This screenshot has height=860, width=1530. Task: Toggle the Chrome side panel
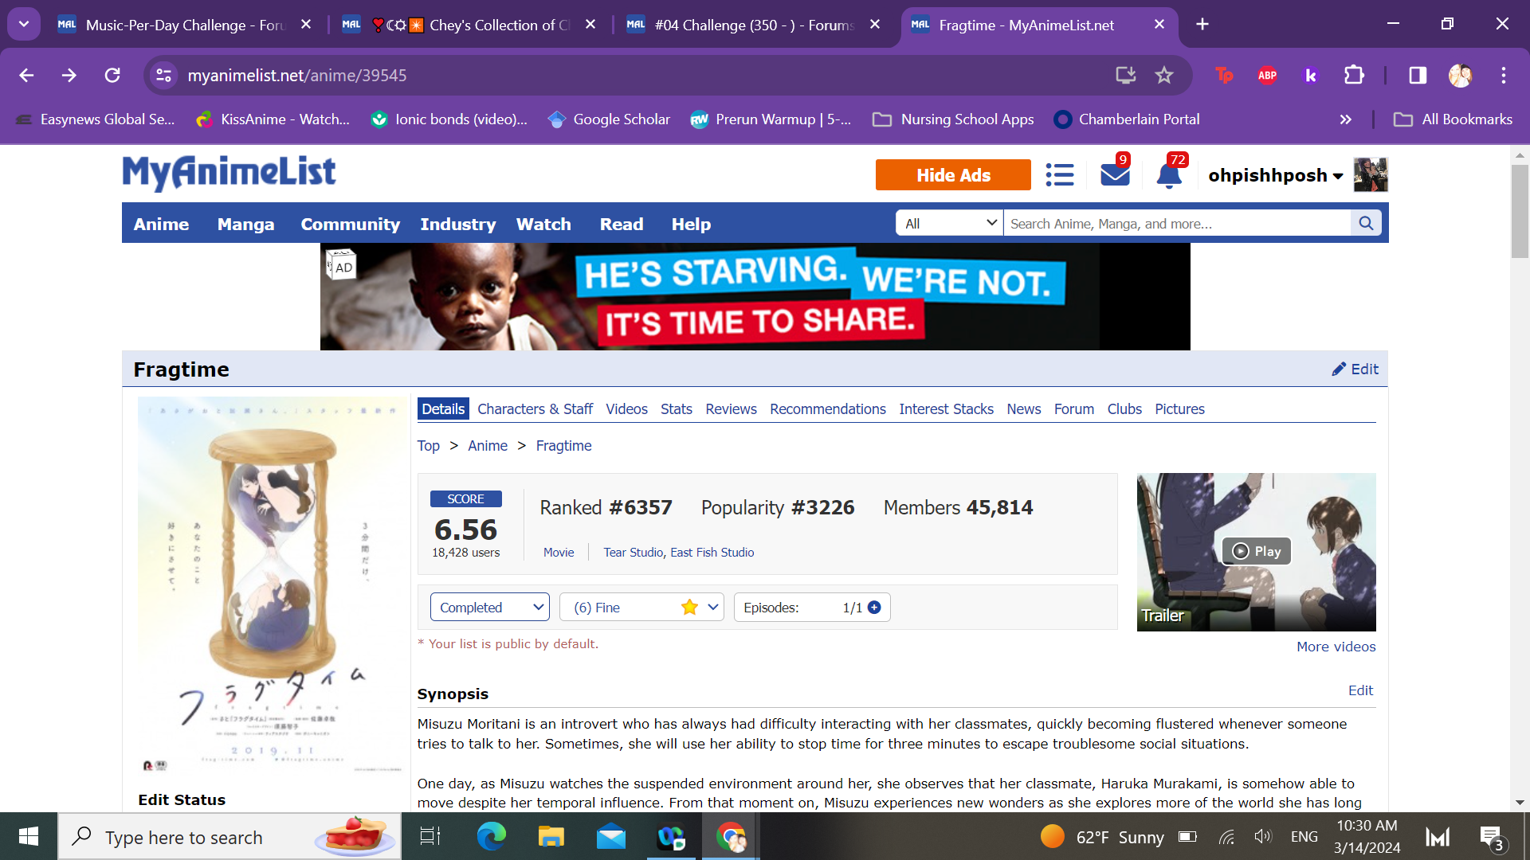tap(1418, 75)
